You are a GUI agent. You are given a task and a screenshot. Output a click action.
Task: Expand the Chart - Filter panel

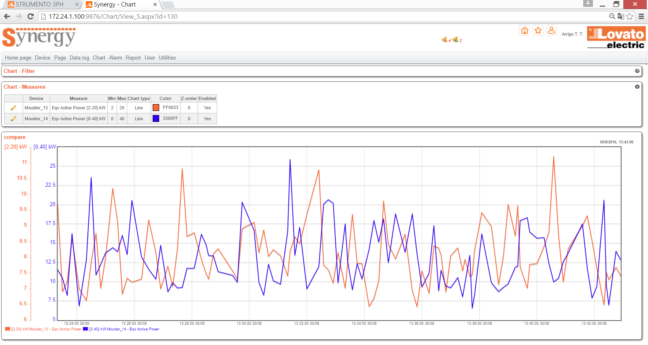click(x=637, y=71)
